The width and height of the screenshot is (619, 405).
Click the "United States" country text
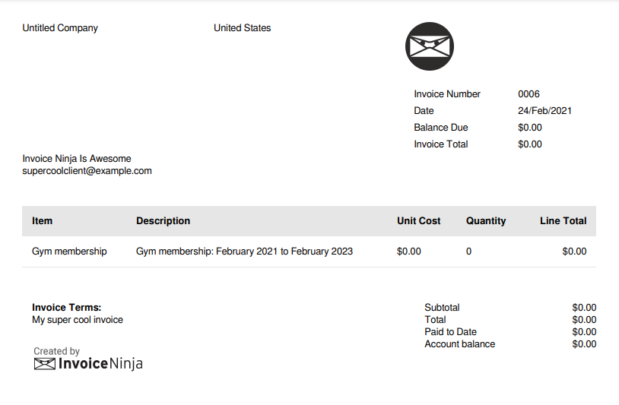[242, 28]
